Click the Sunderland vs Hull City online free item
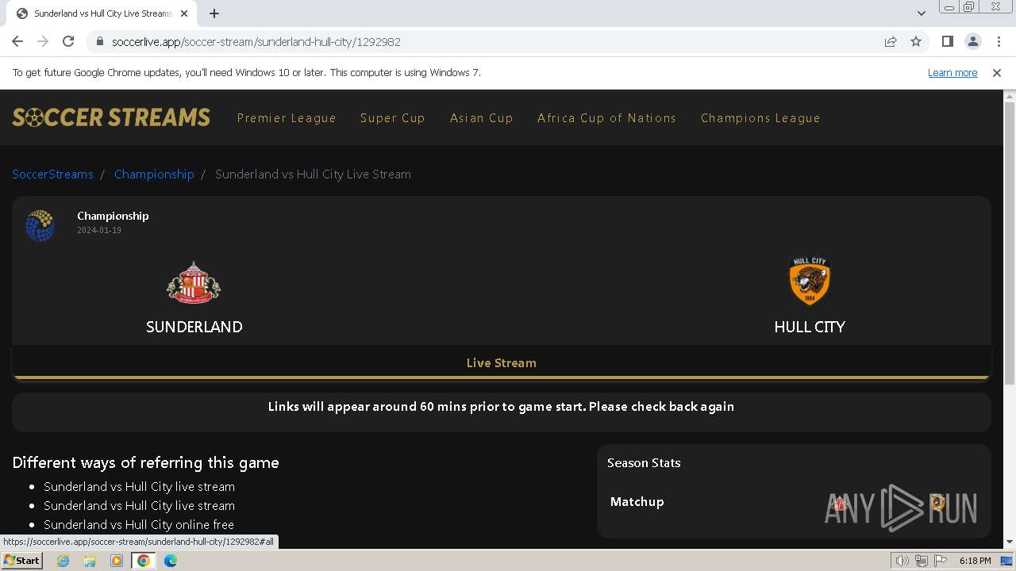1016x571 pixels. [x=139, y=525]
